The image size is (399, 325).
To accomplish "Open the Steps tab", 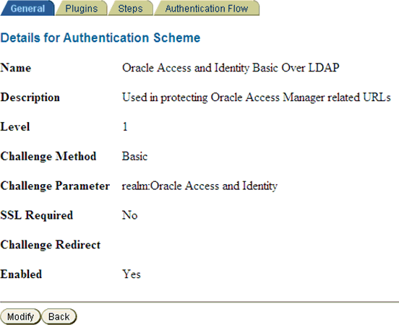I will pos(130,9).
